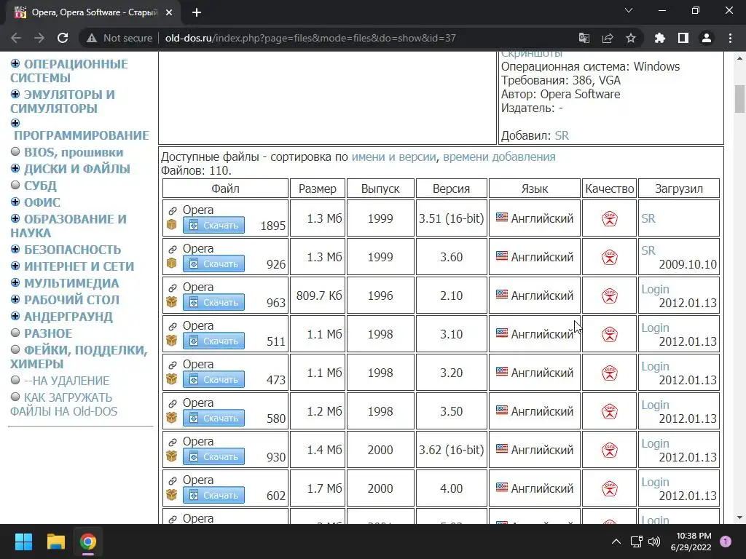Click the open box icon in Opera 3.10 row
This screenshot has height=559, width=746.
tap(172, 341)
